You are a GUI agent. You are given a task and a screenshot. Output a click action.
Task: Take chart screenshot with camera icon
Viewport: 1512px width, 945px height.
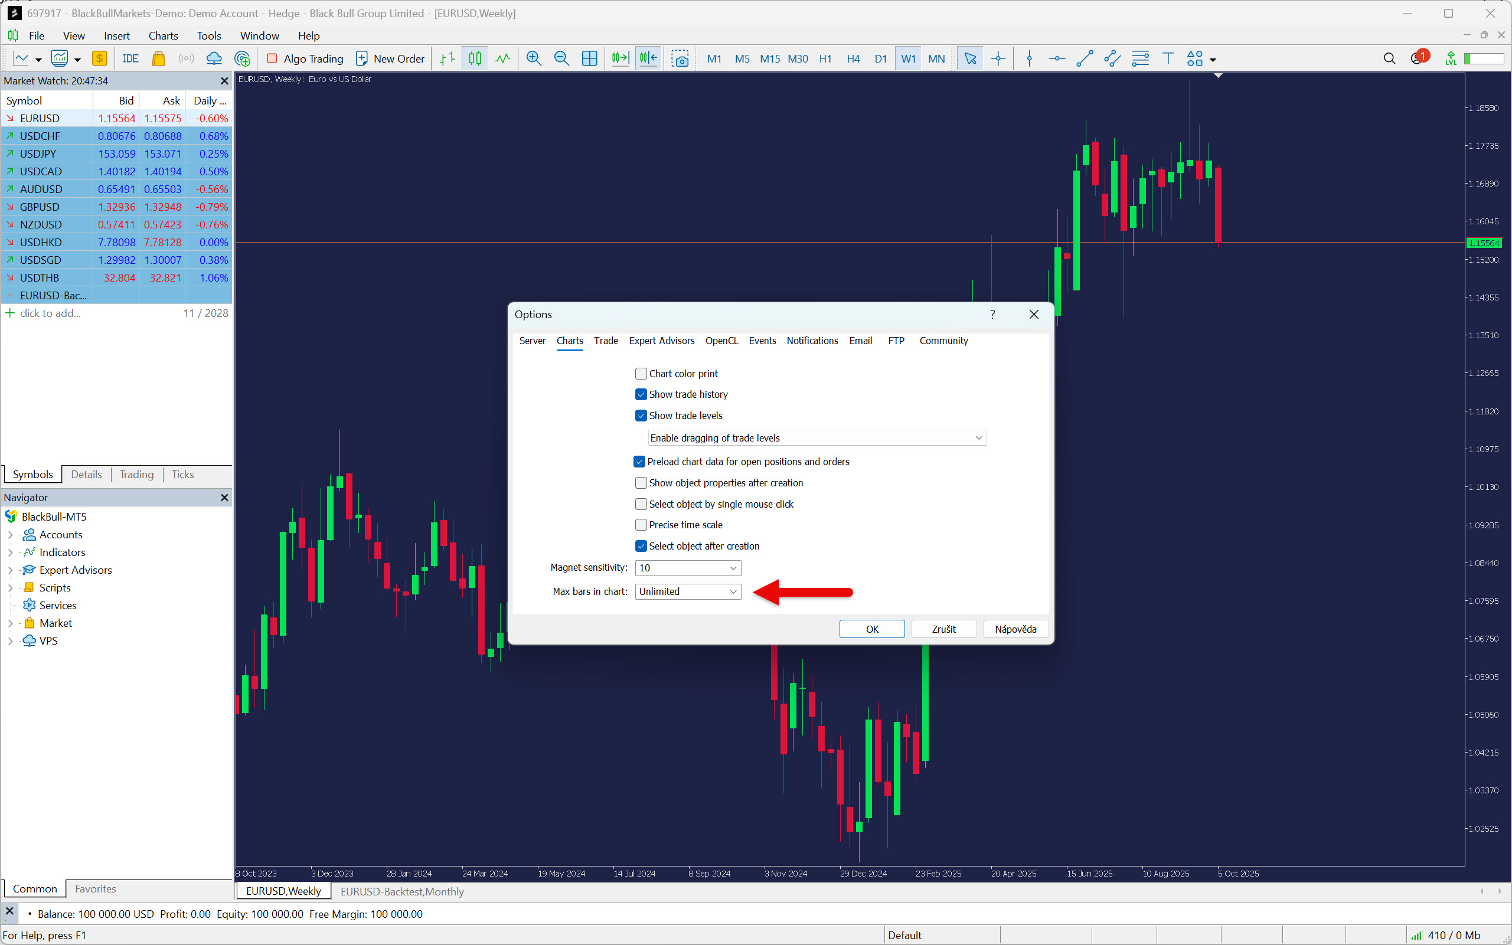point(680,59)
